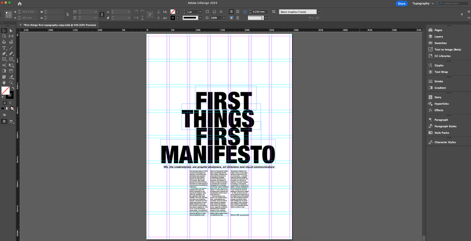Select the Scissors tool
This screenshot has height=241, width=471.
coord(4,65)
